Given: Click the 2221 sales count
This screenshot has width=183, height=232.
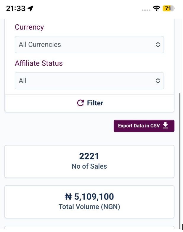Looking at the screenshot, I should 89,156.
